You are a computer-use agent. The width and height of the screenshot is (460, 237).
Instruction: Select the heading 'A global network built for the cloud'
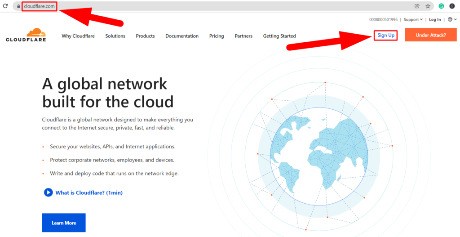tap(108, 93)
